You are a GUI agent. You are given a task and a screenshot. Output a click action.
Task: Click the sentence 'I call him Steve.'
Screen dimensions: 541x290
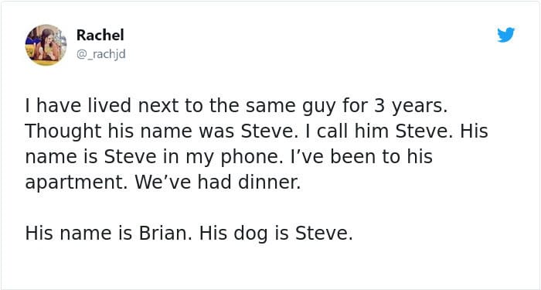pyautogui.click(x=379, y=131)
